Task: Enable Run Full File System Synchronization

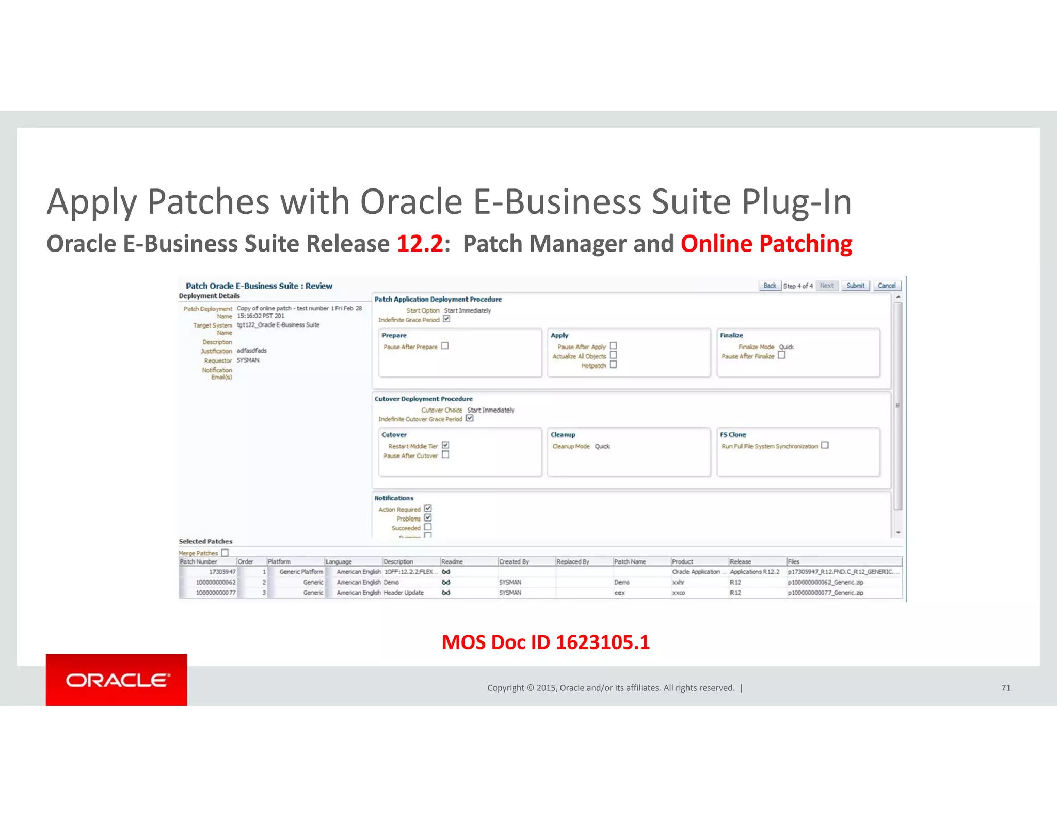Action: pyautogui.click(x=825, y=445)
